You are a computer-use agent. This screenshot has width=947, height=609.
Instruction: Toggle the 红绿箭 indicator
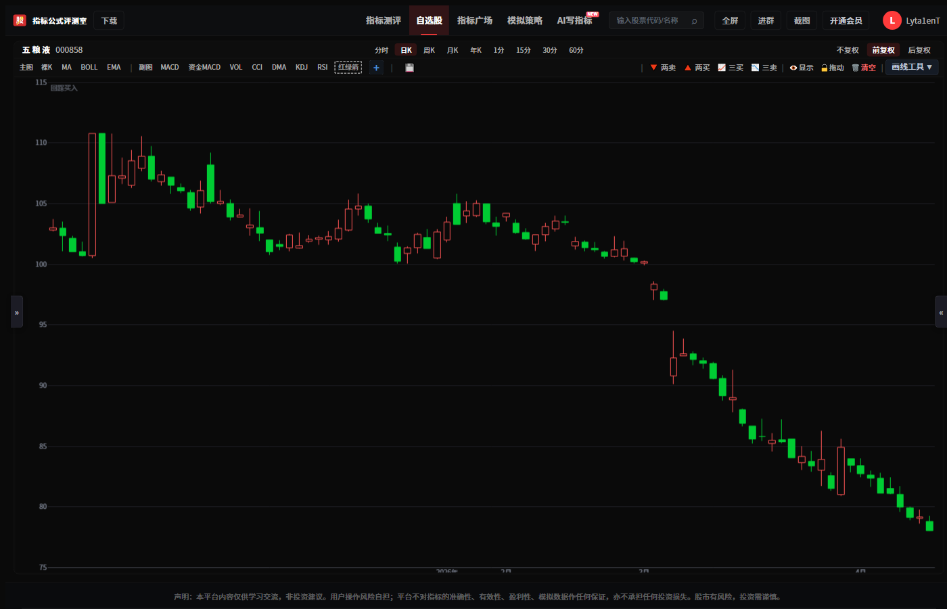[348, 67]
